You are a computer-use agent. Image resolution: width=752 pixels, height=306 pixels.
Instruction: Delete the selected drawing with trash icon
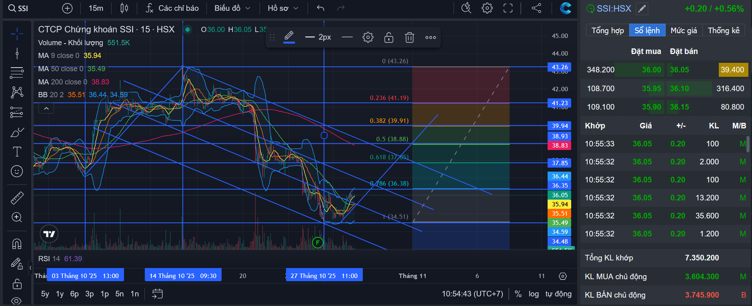pyautogui.click(x=409, y=38)
